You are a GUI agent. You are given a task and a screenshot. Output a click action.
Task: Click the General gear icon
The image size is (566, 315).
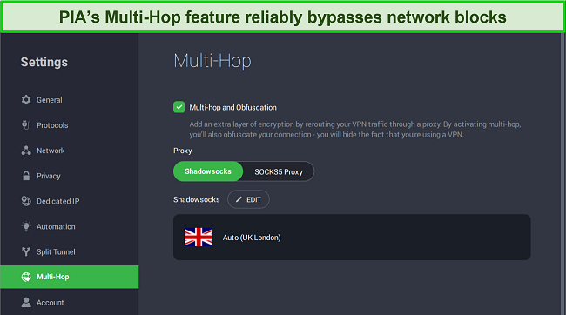26,99
